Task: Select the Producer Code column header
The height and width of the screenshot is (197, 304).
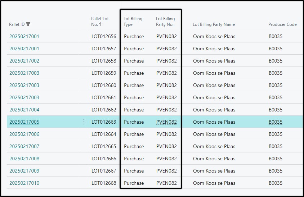Action: pyautogui.click(x=282, y=24)
